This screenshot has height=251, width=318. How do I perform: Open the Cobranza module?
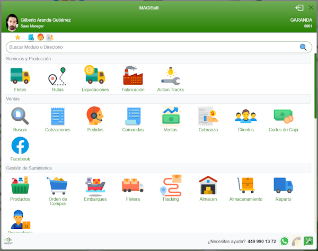coord(208,116)
